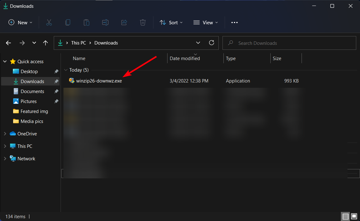This screenshot has height=221, width=360.
Task: Open the See more ellipsis menu
Action: tap(234, 22)
